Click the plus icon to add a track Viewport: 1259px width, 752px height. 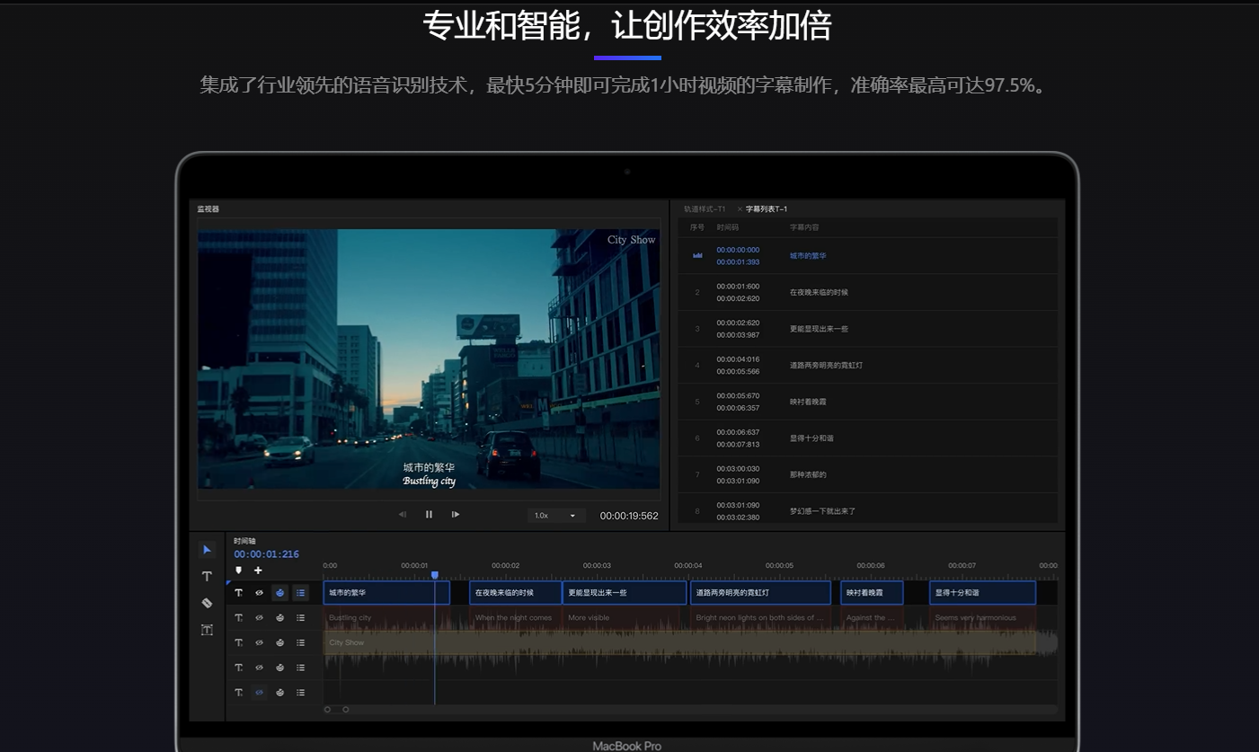[x=258, y=570]
